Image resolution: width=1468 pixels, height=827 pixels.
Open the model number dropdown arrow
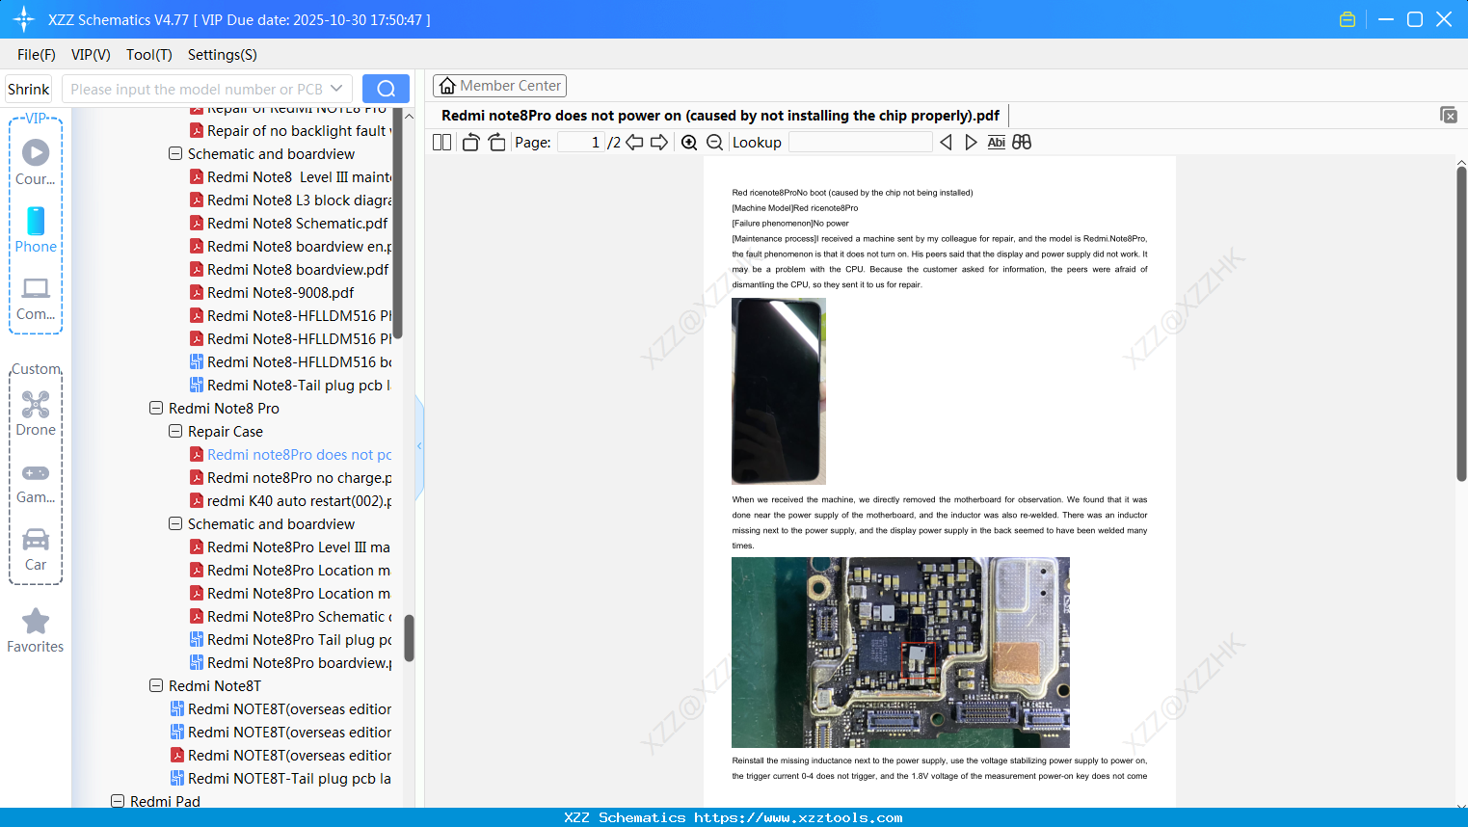(x=336, y=89)
